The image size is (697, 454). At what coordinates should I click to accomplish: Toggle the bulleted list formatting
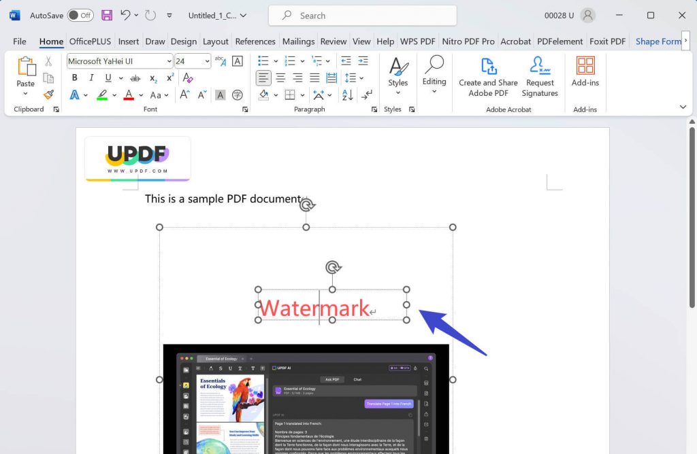pos(263,60)
